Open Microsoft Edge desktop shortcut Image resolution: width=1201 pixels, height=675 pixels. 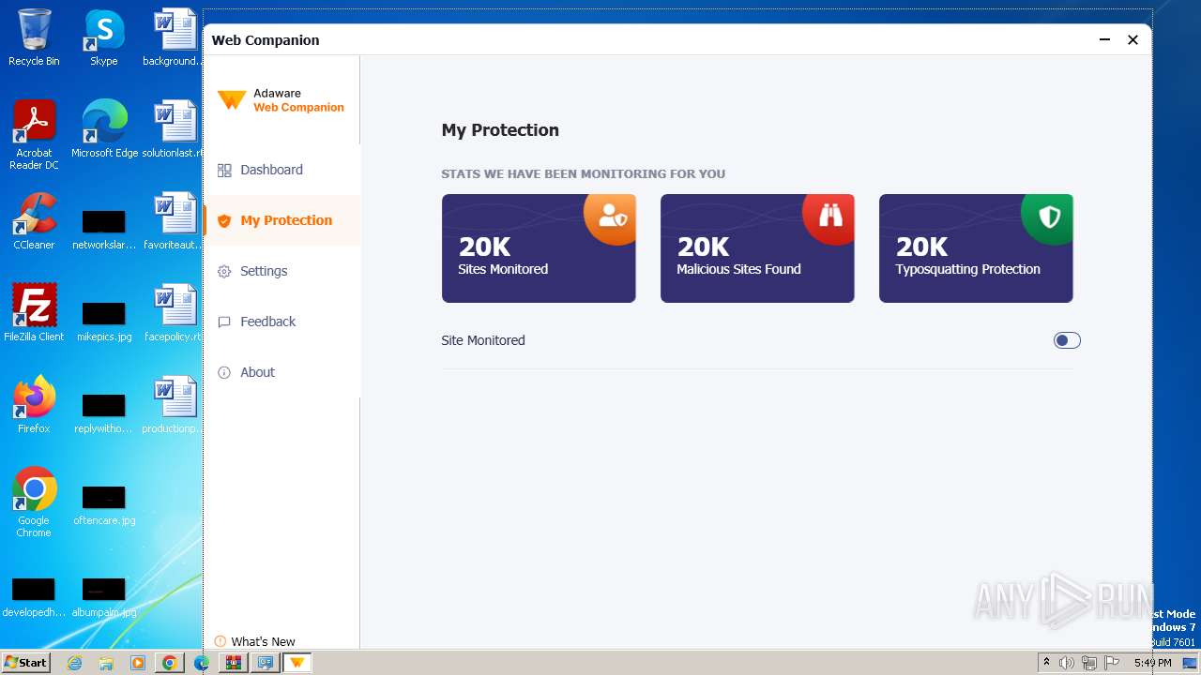coord(104,129)
